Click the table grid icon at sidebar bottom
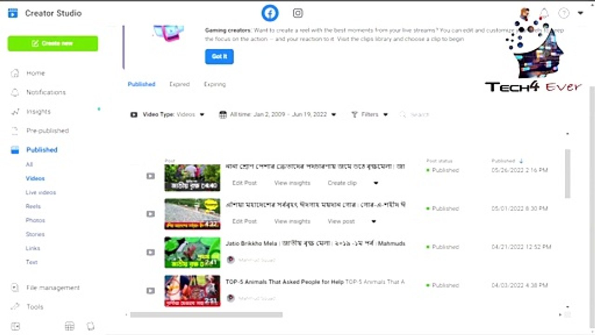The width and height of the screenshot is (595, 335). (70, 326)
